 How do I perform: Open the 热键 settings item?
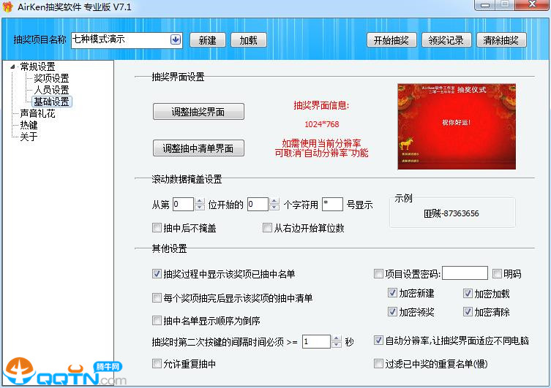tap(29, 125)
